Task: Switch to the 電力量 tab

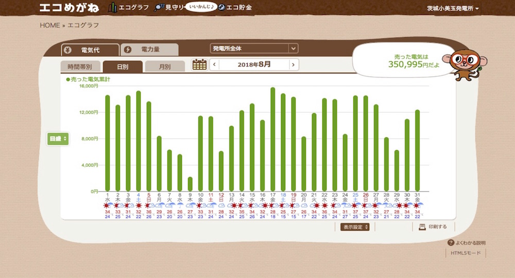Action: [x=150, y=49]
